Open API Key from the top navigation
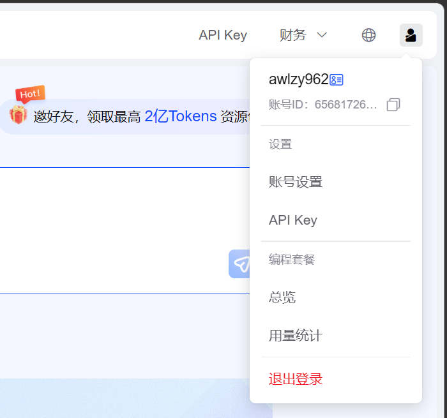 pyautogui.click(x=222, y=35)
